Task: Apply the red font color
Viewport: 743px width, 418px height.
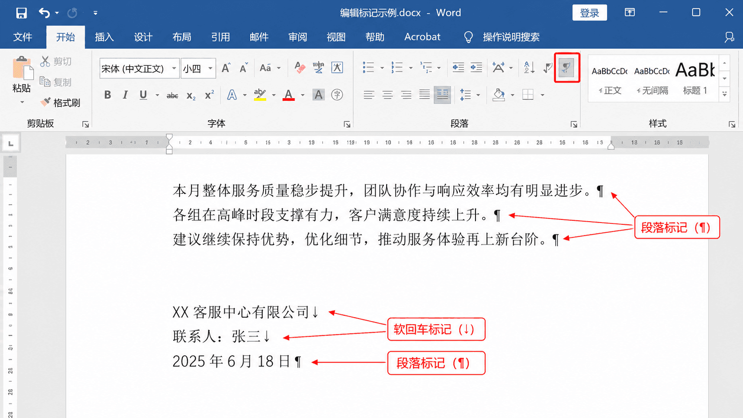Action: pyautogui.click(x=289, y=95)
